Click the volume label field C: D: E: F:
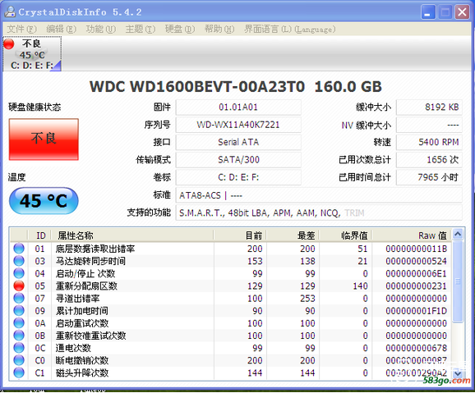475x393 pixels. click(x=238, y=177)
